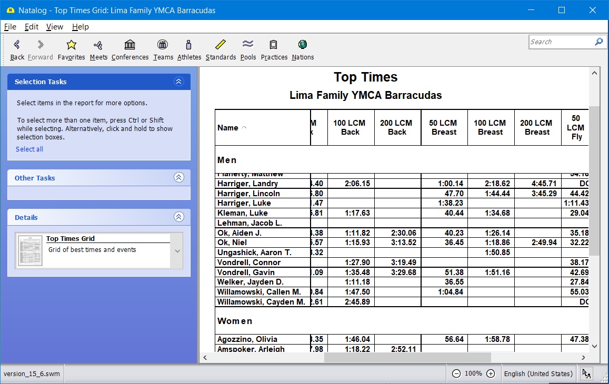Open the File menu
The height and width of the screenshot is (384, 609).
(x=10, y=27)
